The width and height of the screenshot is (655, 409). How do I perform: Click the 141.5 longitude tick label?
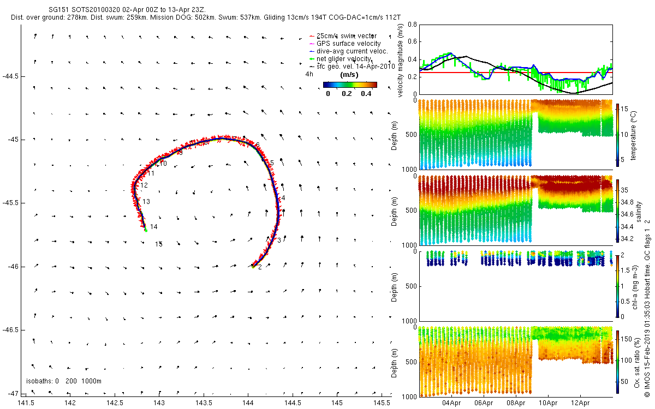pyautogui.click(x=26, y=402)
